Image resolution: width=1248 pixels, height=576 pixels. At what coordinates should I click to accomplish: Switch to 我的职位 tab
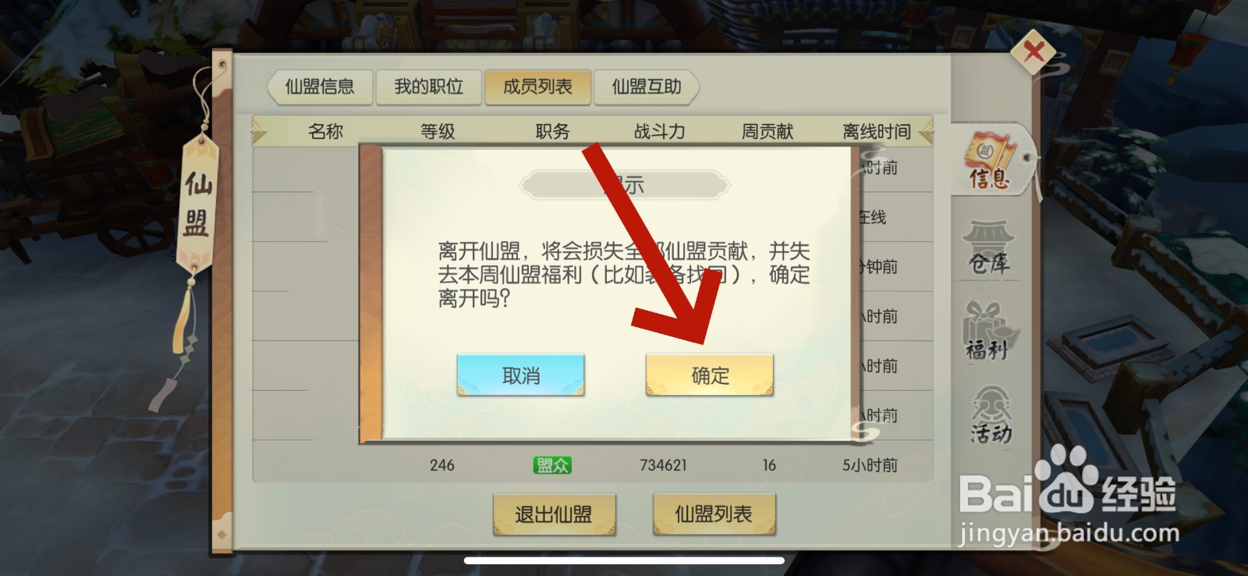428,87
